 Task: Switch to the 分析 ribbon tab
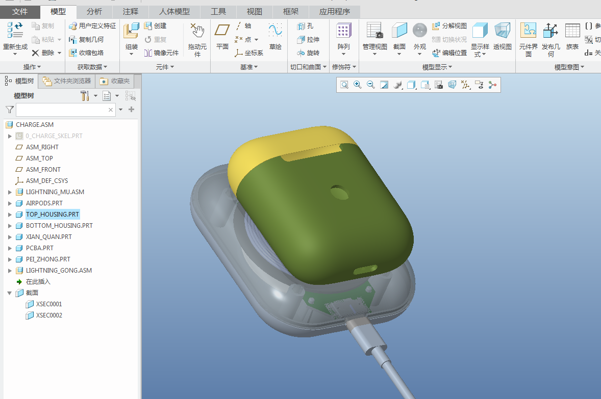click(x=94, y=12)
